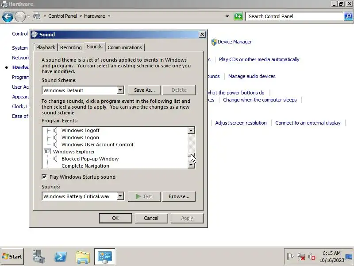The width and height of the screenshot is (354, 266).
Task: Click the Windows Explorer group icon
Action: click(x=47, y=151)
